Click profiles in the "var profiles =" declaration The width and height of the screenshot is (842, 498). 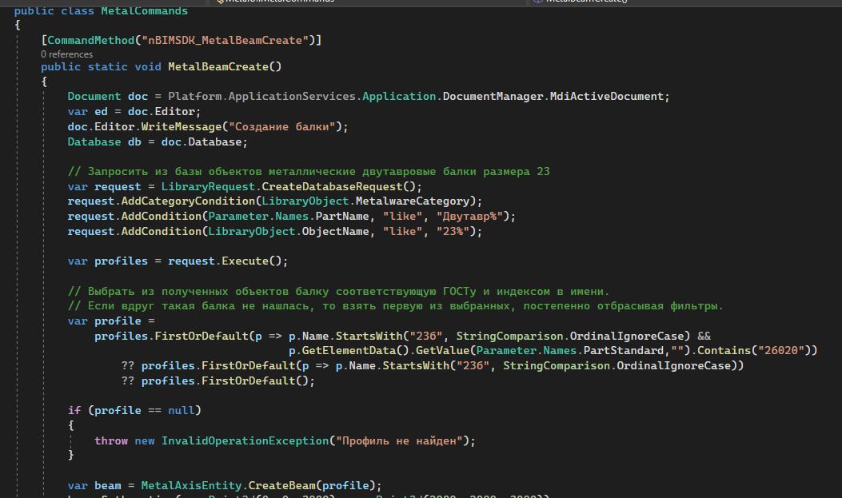[121, 261]
